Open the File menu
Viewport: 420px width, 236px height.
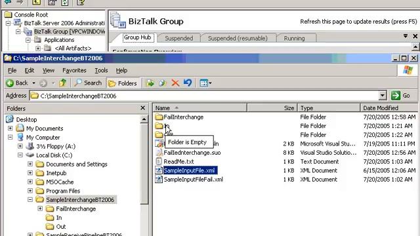pyautogui.click(x=12, y=70)
